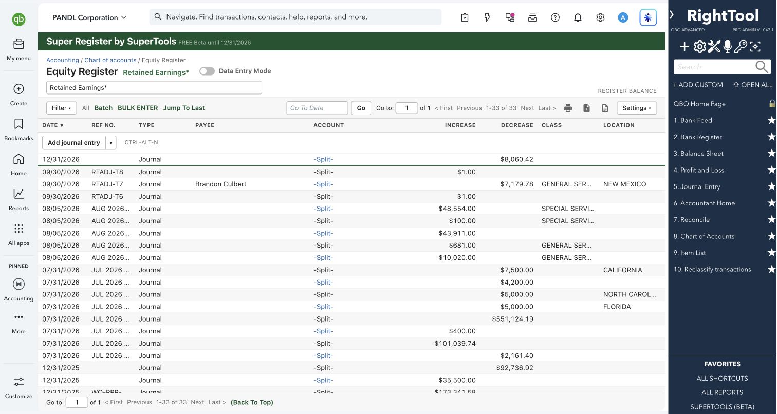Toggle star for Journal Entry shortcut

click(771, 186)
